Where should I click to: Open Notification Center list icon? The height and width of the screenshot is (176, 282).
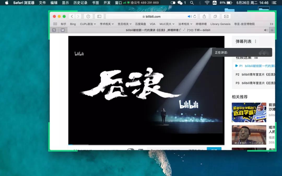(x=274, y=3)
